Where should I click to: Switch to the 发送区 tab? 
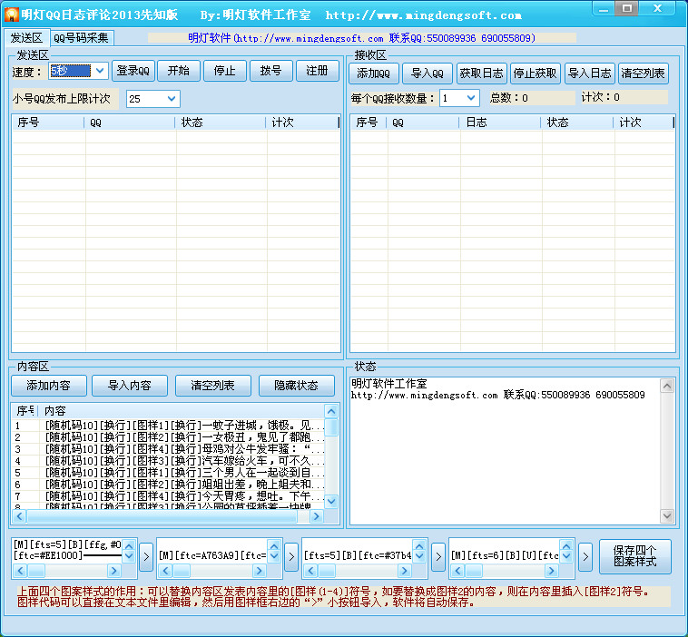point(26,38)
